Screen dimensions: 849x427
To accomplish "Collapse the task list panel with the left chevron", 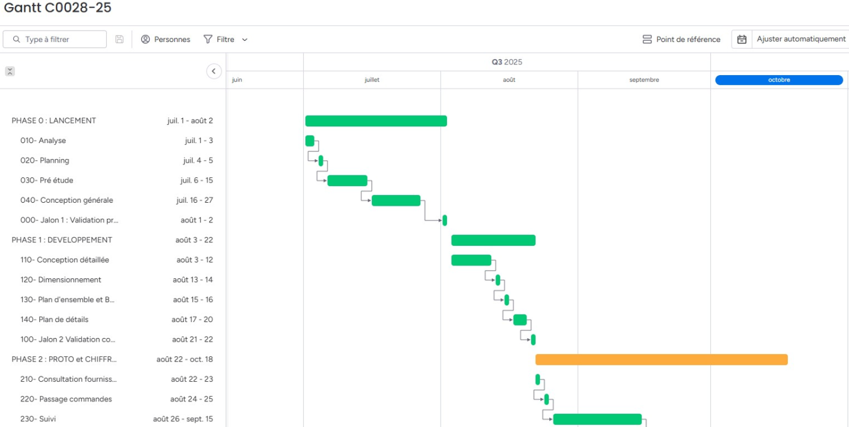I will 214,71.
